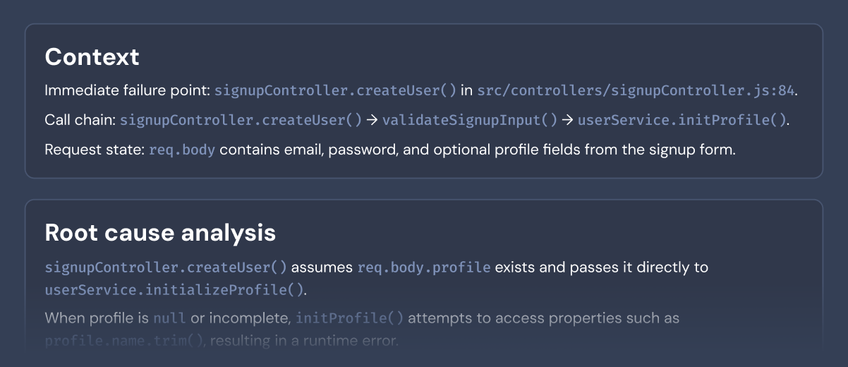Click the first arrow in the call chain
The width and height of the screenshot is (848, 367).
pyautogui.click(x=372, y=120)
